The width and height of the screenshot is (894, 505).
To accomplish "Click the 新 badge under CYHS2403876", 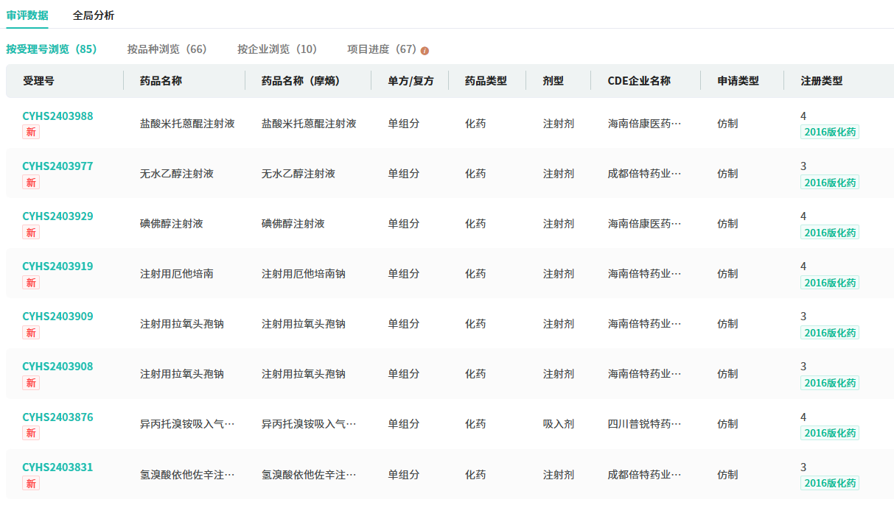I will [31, 434].
